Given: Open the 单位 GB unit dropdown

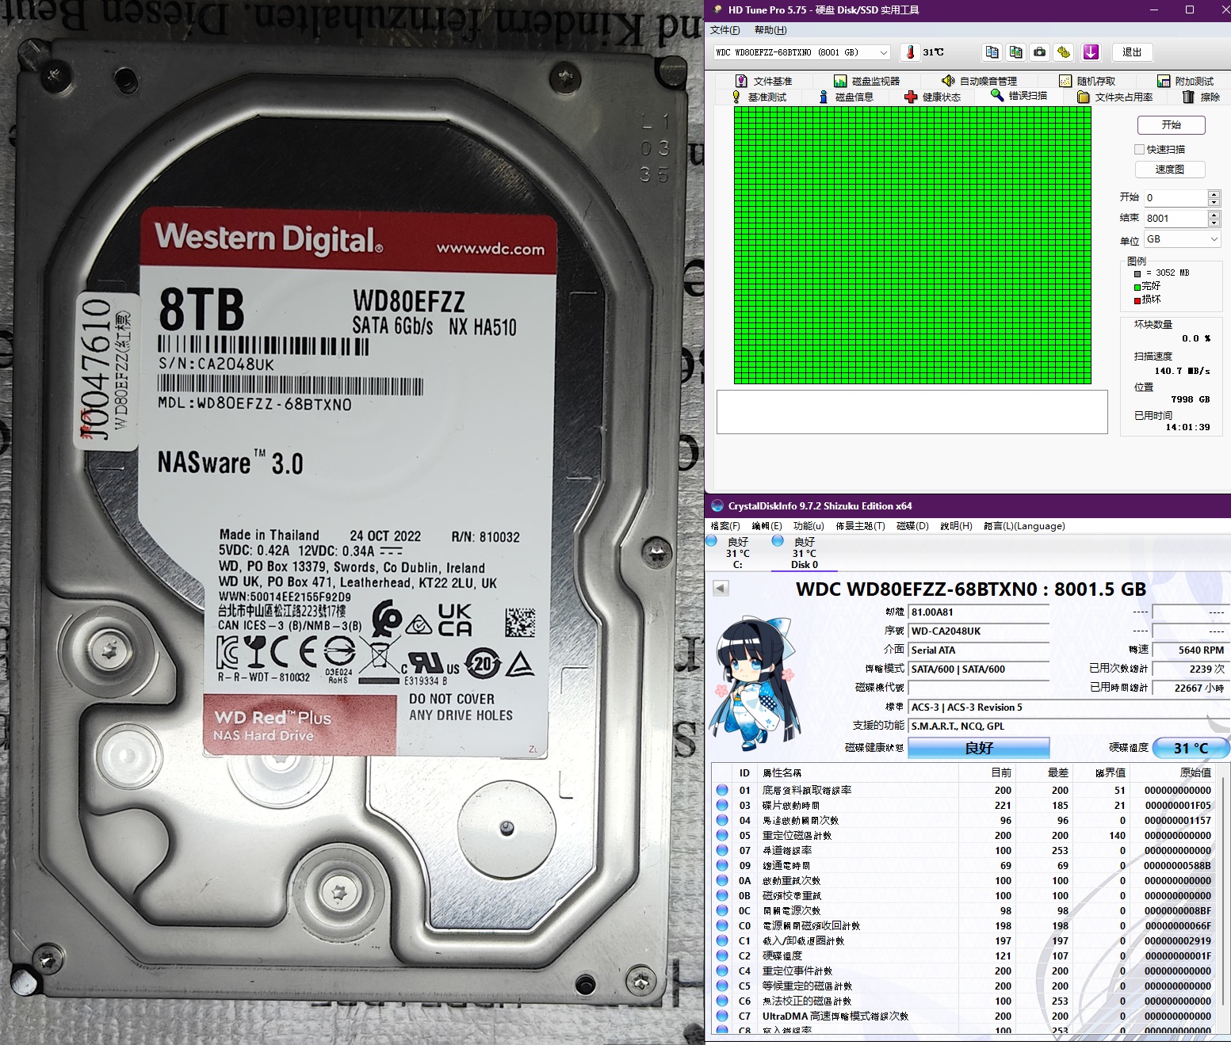Looking at the screenshot, I should (x=1182, y=239).
